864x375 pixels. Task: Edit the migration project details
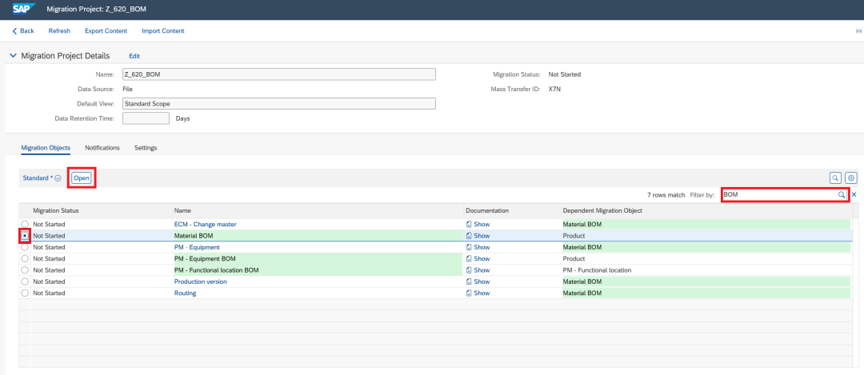134,56
